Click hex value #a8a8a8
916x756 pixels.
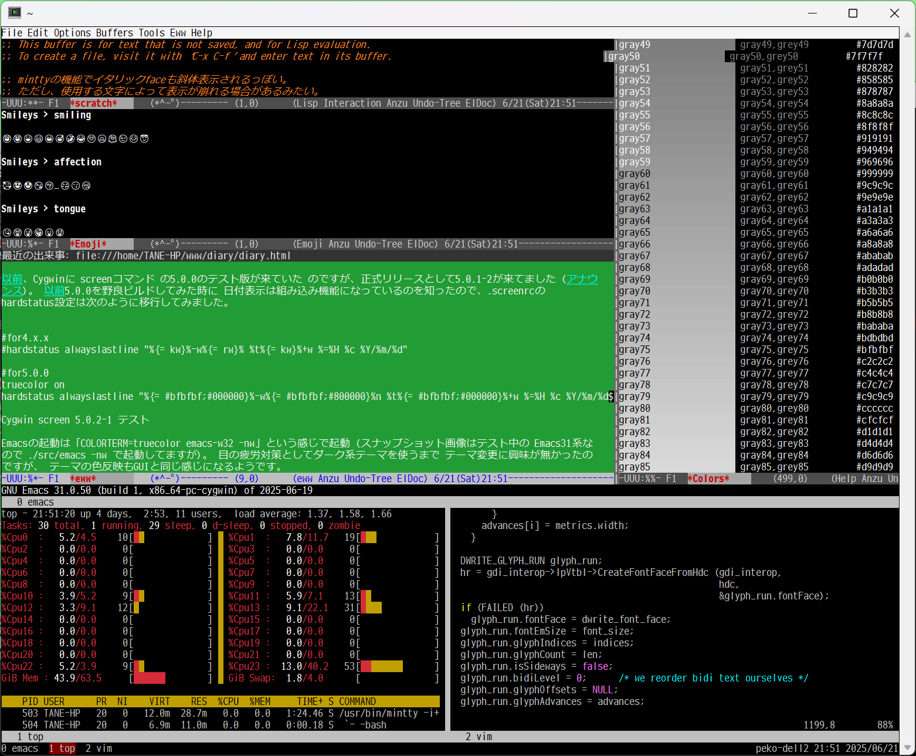(874, 244)
